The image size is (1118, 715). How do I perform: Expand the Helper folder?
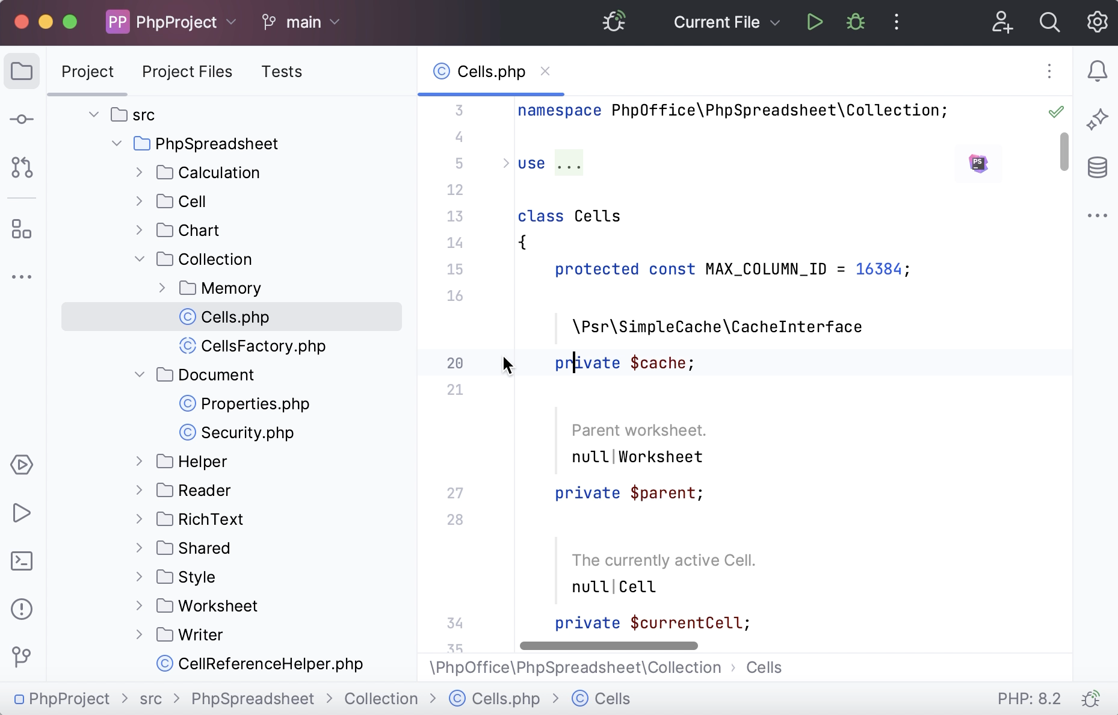coord(140,461)
